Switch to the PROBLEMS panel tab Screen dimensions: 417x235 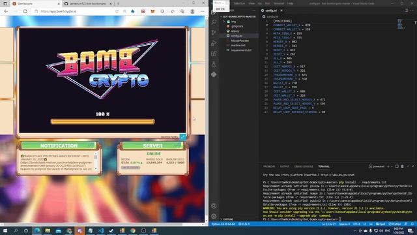[269, 166]
